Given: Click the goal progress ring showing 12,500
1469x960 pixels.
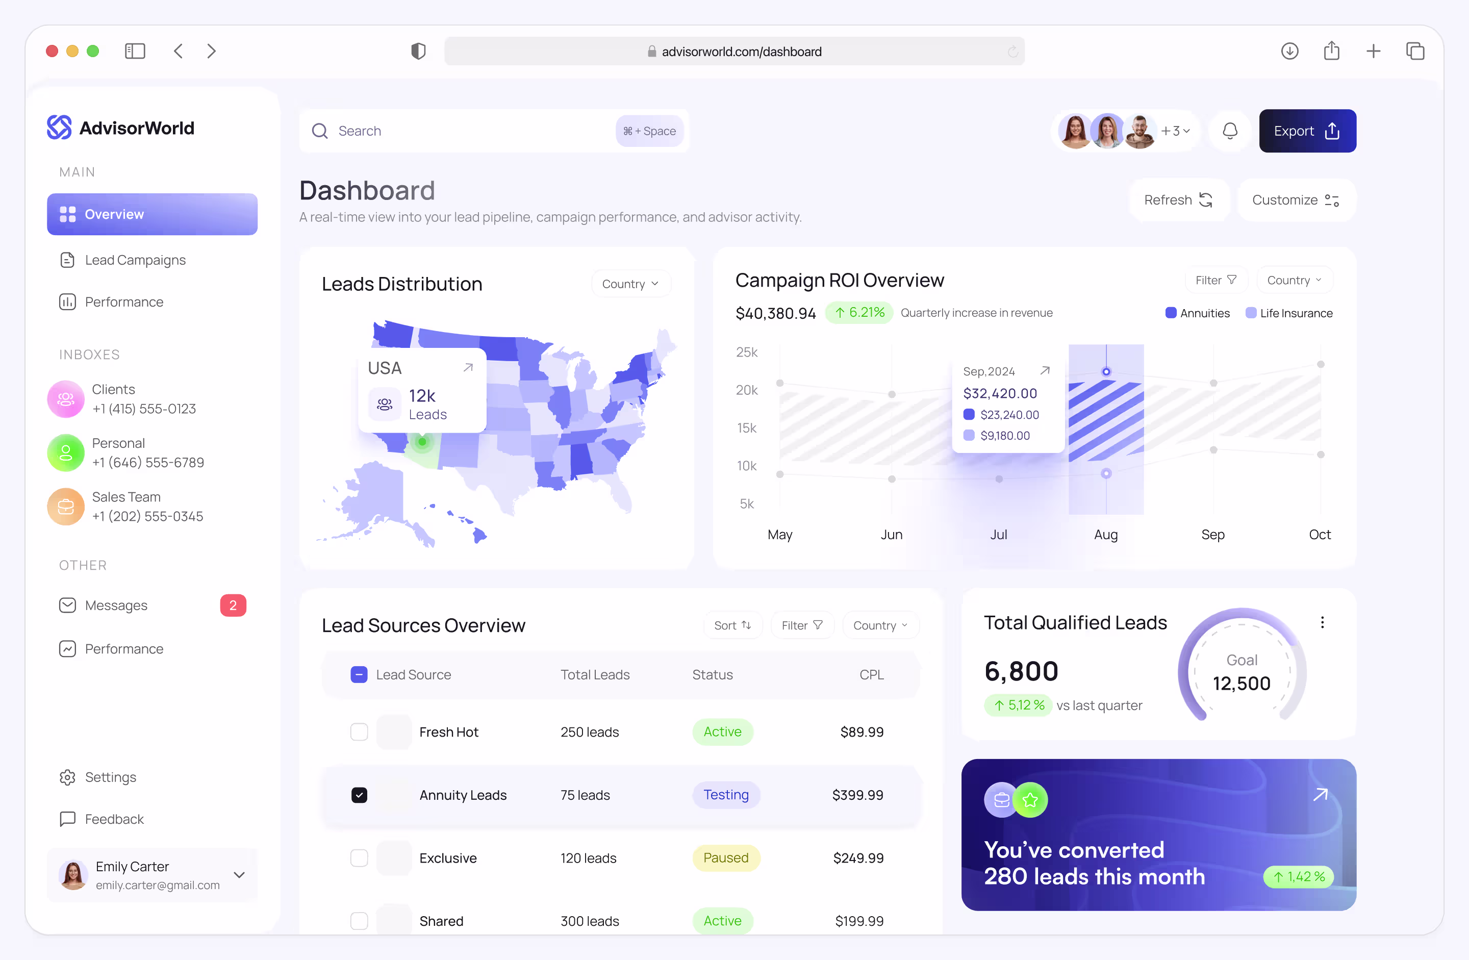Looking at the screenshot, I should tap(1243, 671).
